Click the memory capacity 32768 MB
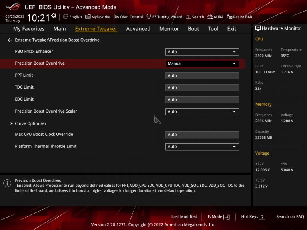The width and height of the screenshot is (307, 230). [x=264, y=137]
